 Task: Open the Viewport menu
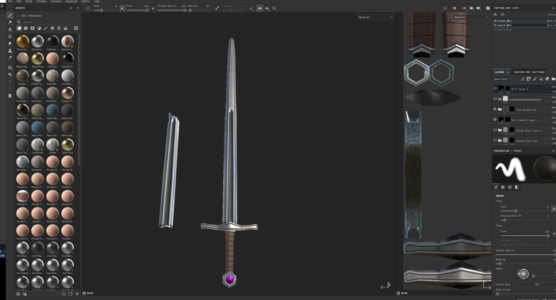56,2
